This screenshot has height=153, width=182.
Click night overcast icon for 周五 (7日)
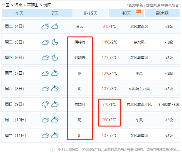coord(55,73)
